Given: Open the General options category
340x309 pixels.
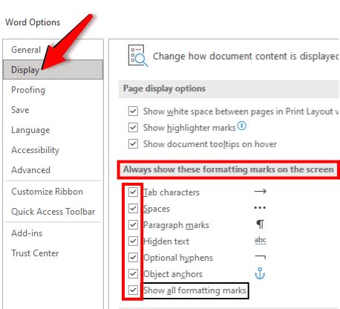Looking at the screenshot, I should pyautogui.click(x=53, y=50).
